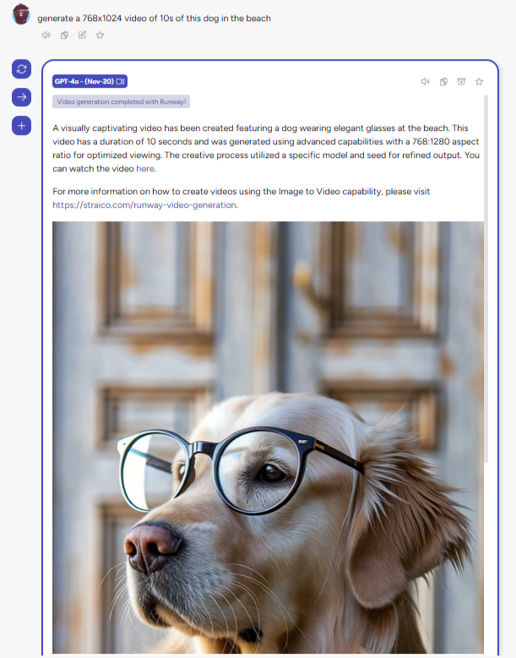This screenshot has height=658, width=516.
Task: Click the archive box icon on response
Action: 461,81
